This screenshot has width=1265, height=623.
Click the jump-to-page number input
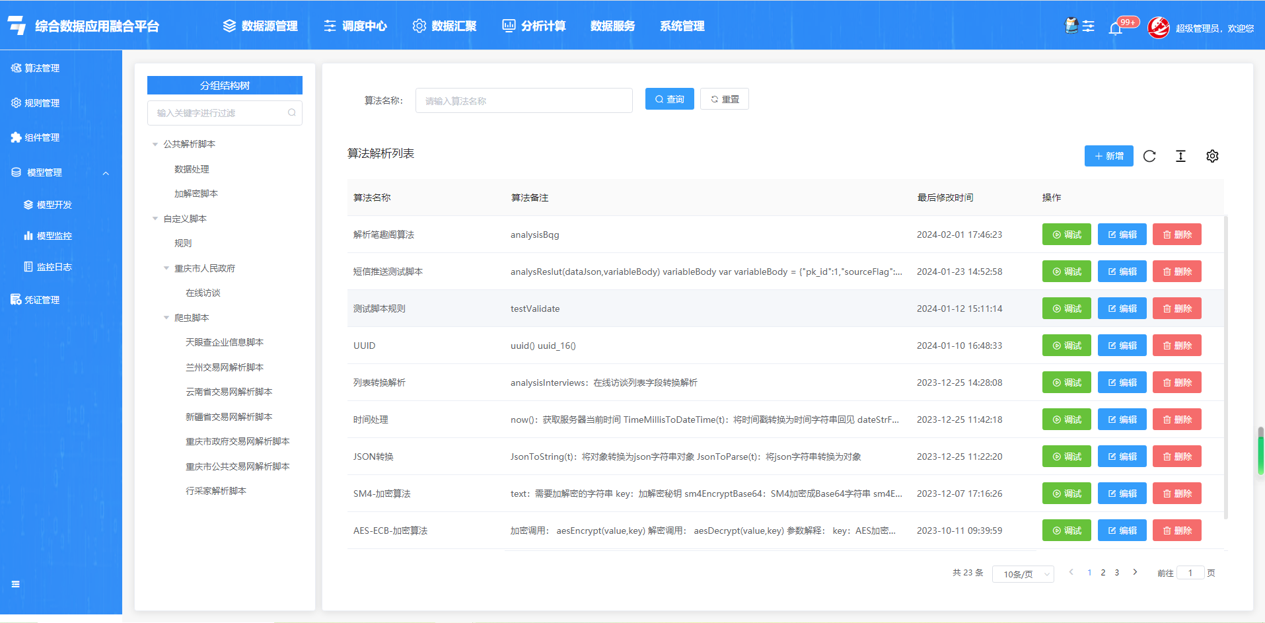coord(1190,573)
